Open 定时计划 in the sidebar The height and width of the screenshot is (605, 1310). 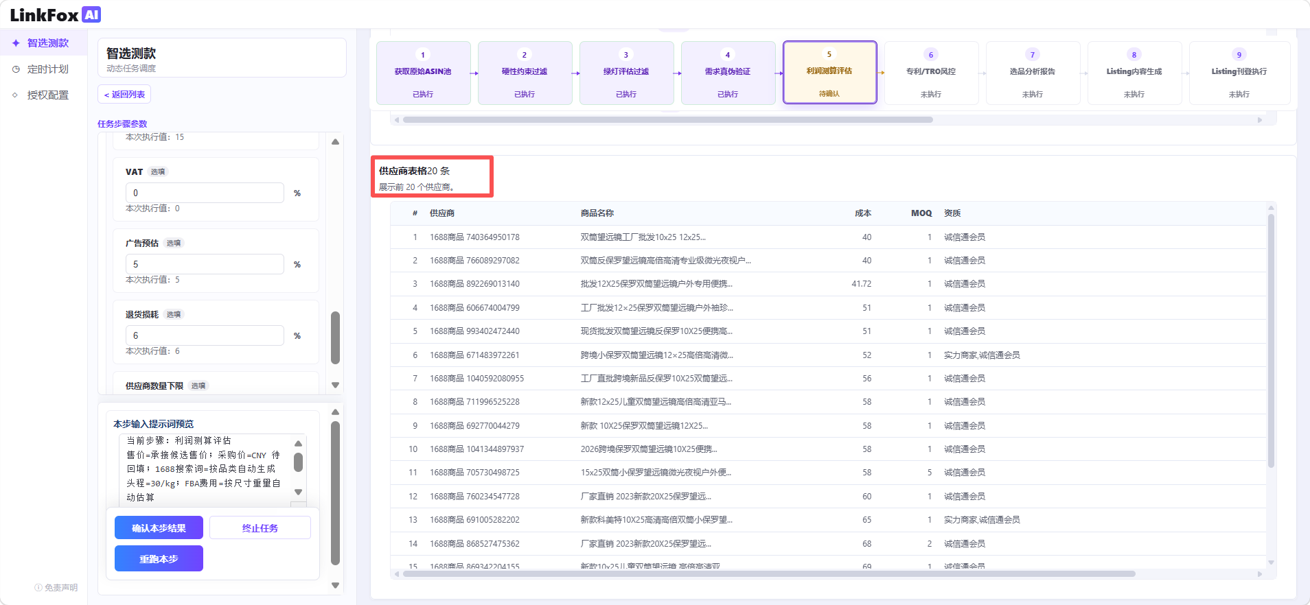pyautogui.click(x=44, y=69)
